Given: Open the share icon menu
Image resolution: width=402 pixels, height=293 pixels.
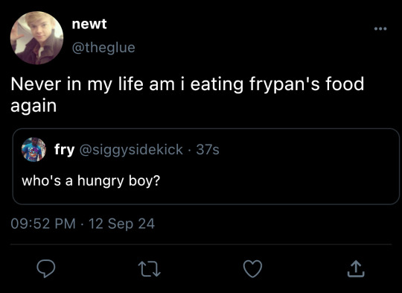Looking at the screenshot, I should point(356,268).
